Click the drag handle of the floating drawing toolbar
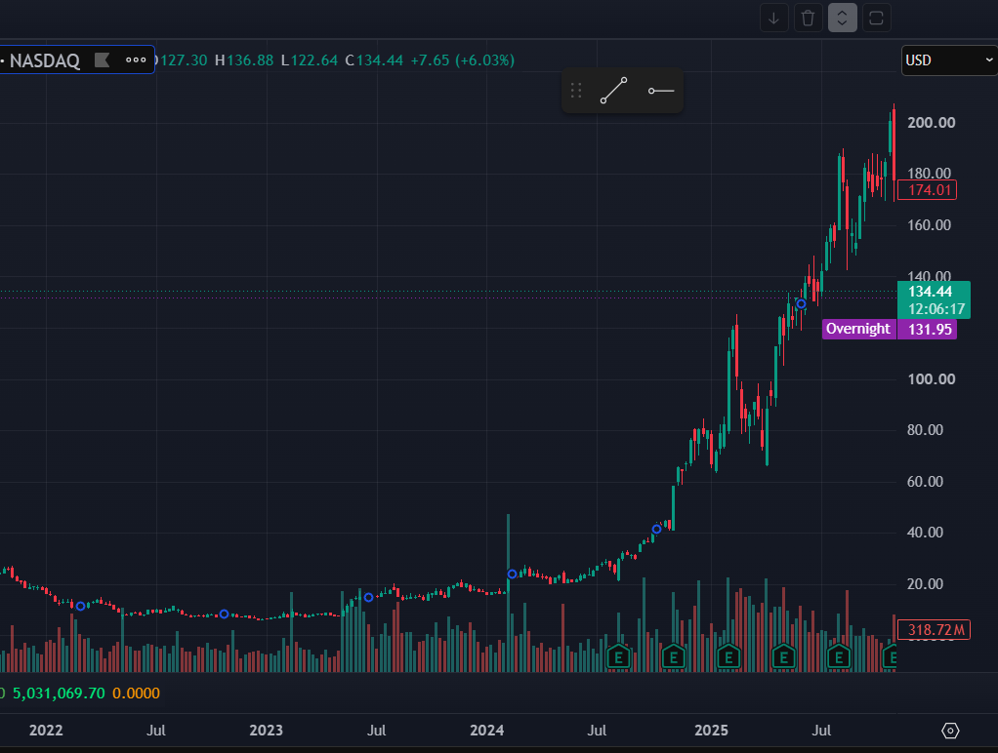The image size is (998, 753). 576,91
